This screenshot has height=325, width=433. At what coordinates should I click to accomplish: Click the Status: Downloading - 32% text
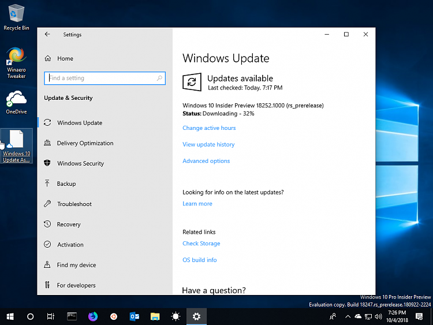coord(218,114)
